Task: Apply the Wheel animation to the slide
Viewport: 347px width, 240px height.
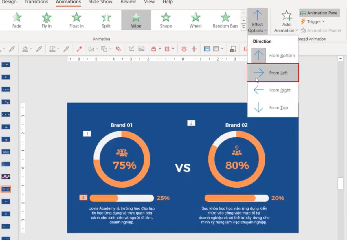Action: click(x=195, y=20)
